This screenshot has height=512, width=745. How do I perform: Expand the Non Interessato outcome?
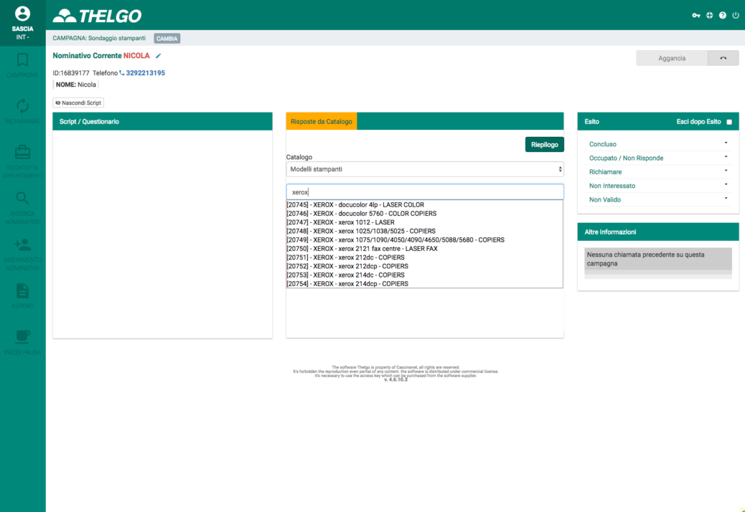pos(657,186)
